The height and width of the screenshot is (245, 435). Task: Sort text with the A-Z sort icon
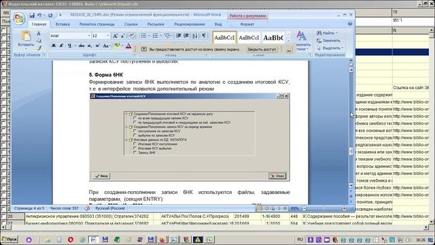pos(195,35)
